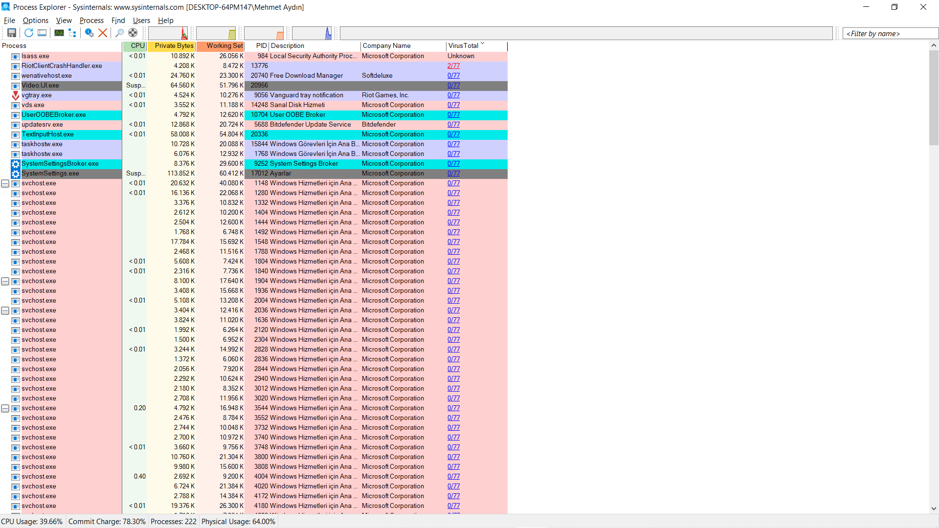This screenshot has height=528, width=939.
Task: Click the physical memory mini graph
Action: 264,33
